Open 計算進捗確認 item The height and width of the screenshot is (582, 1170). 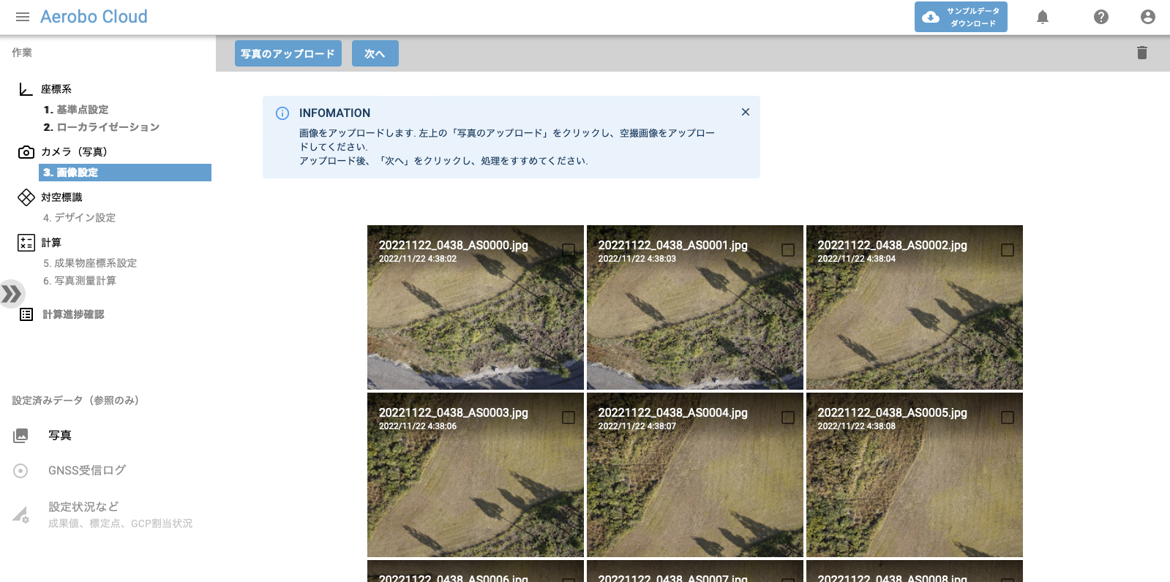pos(73,314)
